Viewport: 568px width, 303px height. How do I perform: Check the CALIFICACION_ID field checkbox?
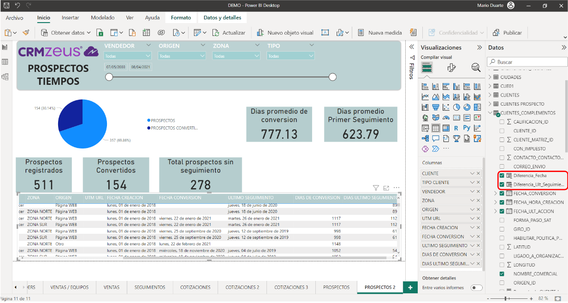coord(502,122)
